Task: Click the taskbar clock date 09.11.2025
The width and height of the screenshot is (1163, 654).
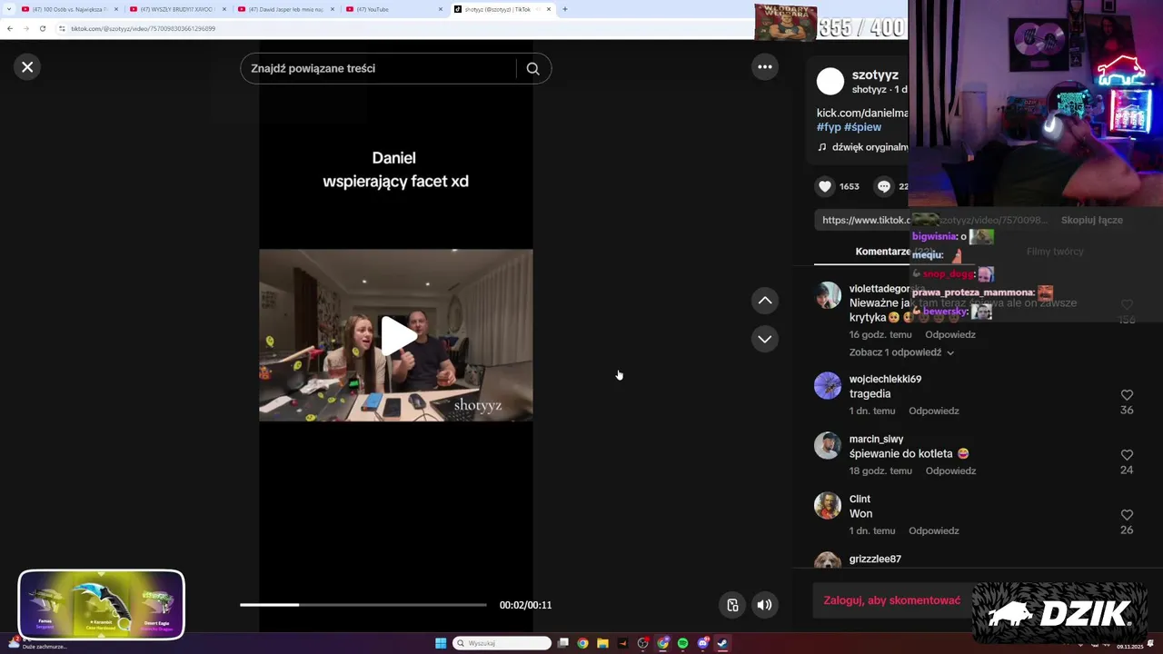Action: point(1129,647)
